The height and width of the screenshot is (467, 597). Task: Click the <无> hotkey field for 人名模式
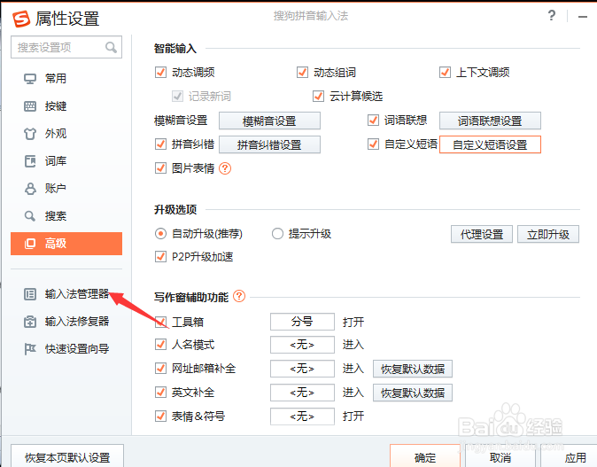point(302,345)
